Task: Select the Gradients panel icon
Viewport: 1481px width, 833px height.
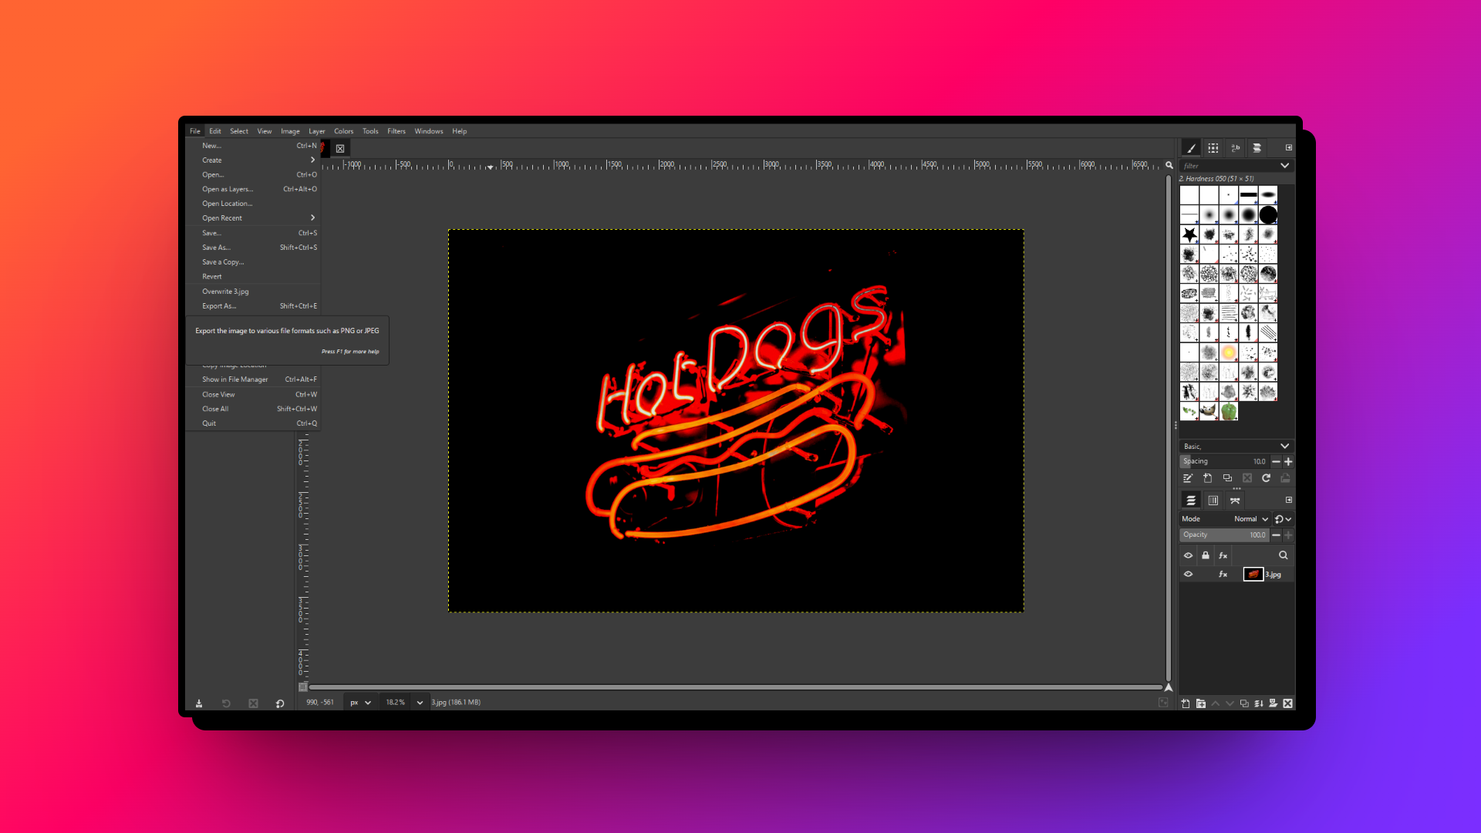Action: (1257, 148)
